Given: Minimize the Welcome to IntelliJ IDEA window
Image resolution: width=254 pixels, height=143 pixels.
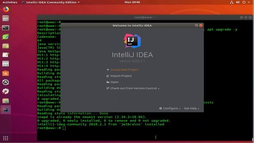Looking at the screenshot, I should tap(196, 25).
